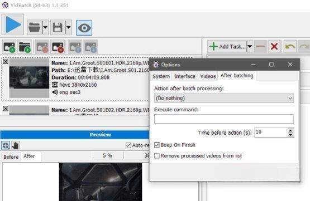This screenshot has height=201, width=310.
Task: Redo action with the greyed-out arrow
Action: point(304,47)
